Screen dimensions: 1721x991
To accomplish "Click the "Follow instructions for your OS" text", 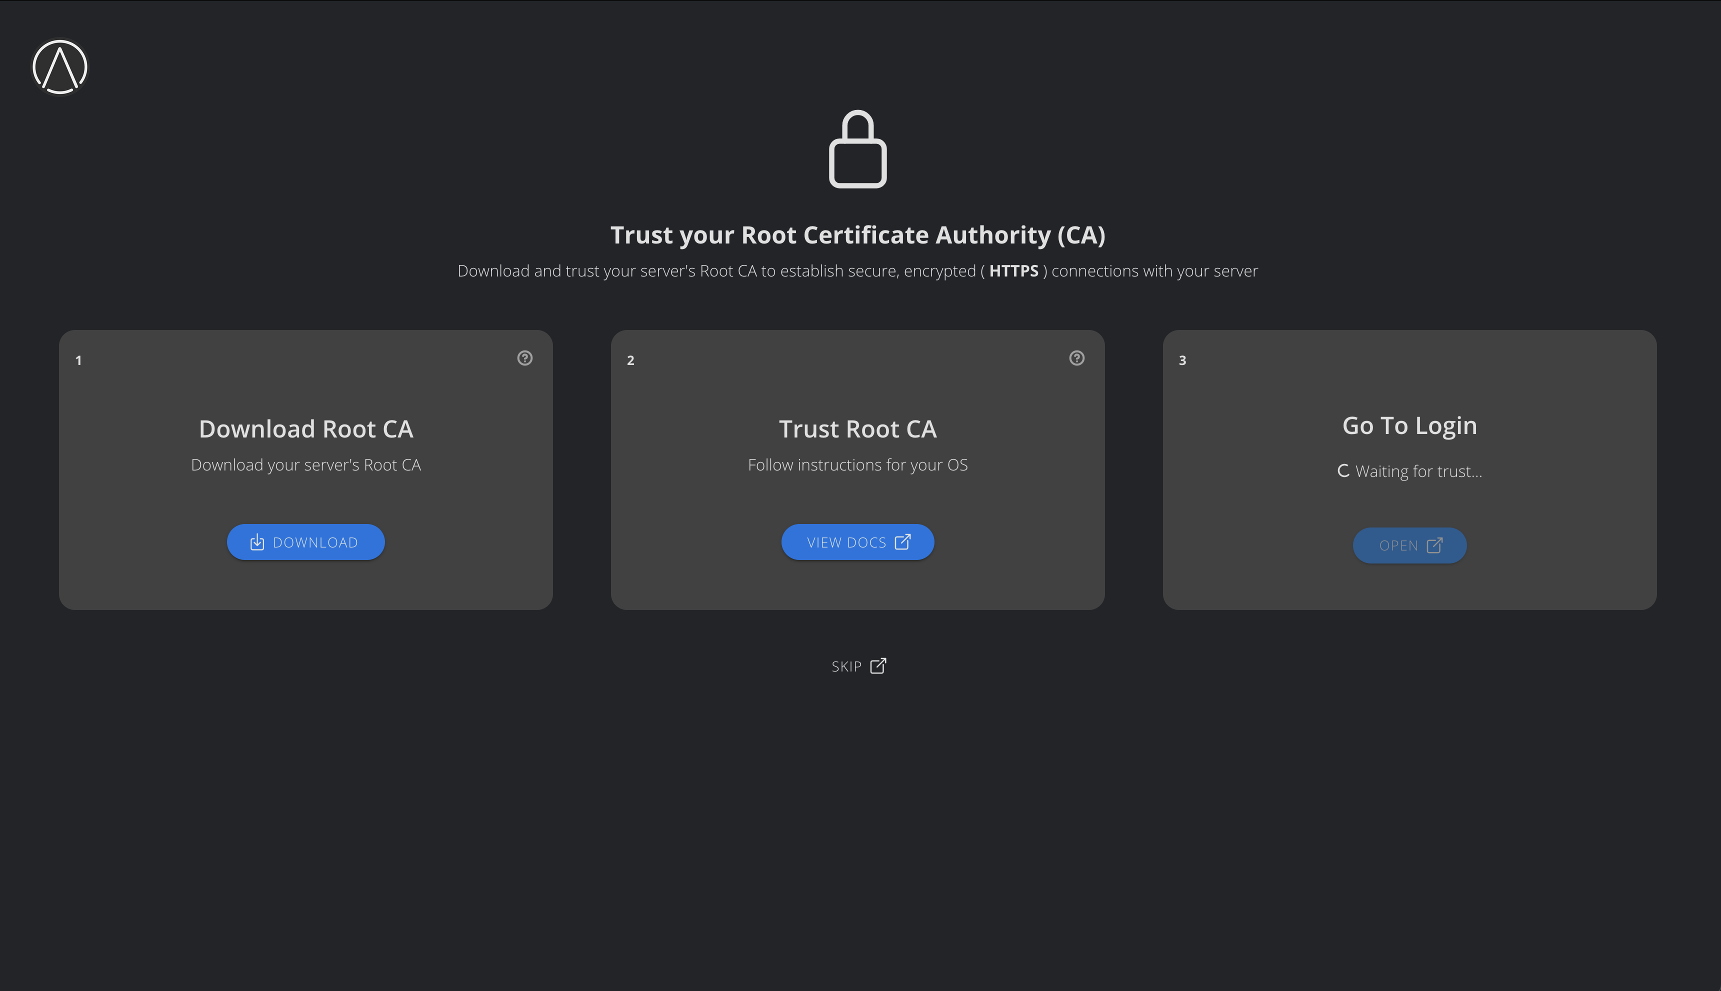I will tap(857, 465).
